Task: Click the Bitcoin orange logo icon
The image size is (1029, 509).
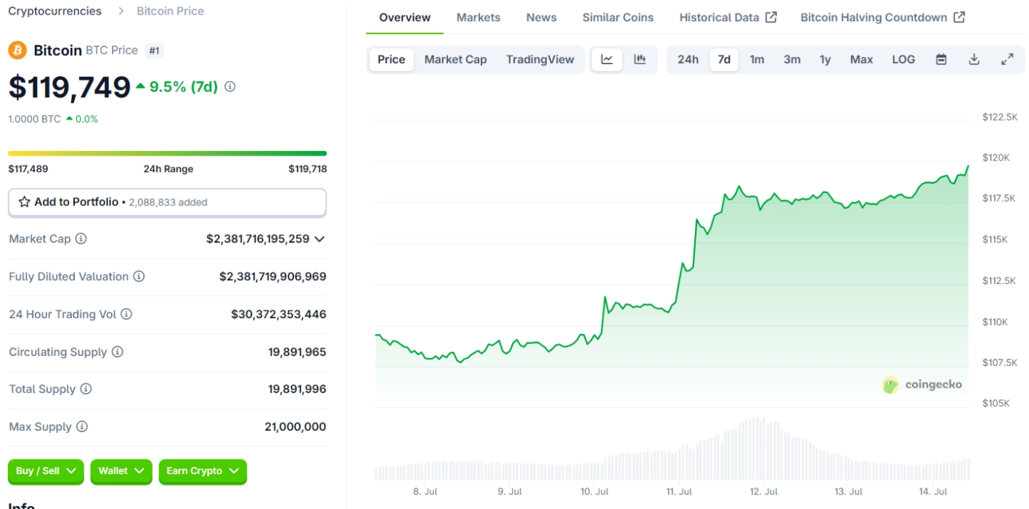Action: (17, 50)
